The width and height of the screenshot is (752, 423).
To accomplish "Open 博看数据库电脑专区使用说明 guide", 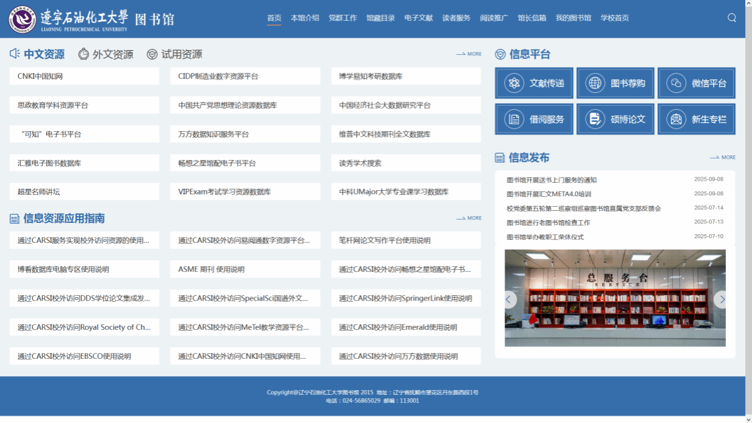I will click(x=84, y=269).
